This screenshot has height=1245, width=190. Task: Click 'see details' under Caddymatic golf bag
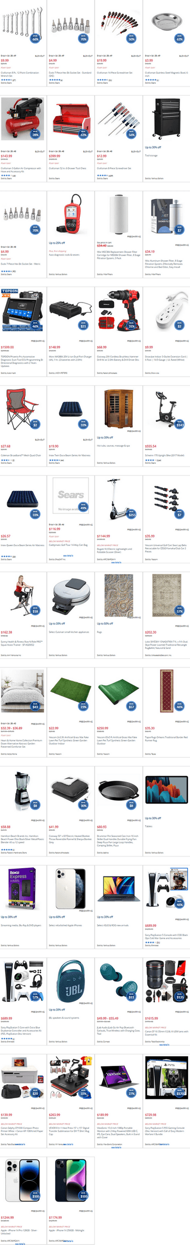click(x=68, y=555)
